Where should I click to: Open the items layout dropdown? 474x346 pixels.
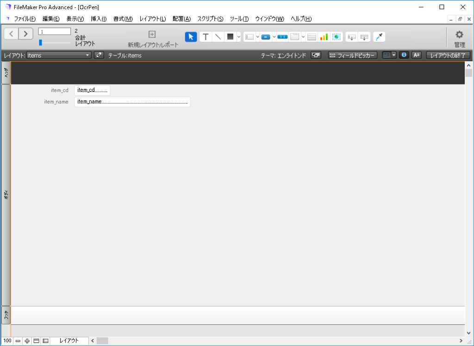coord(59,56)
